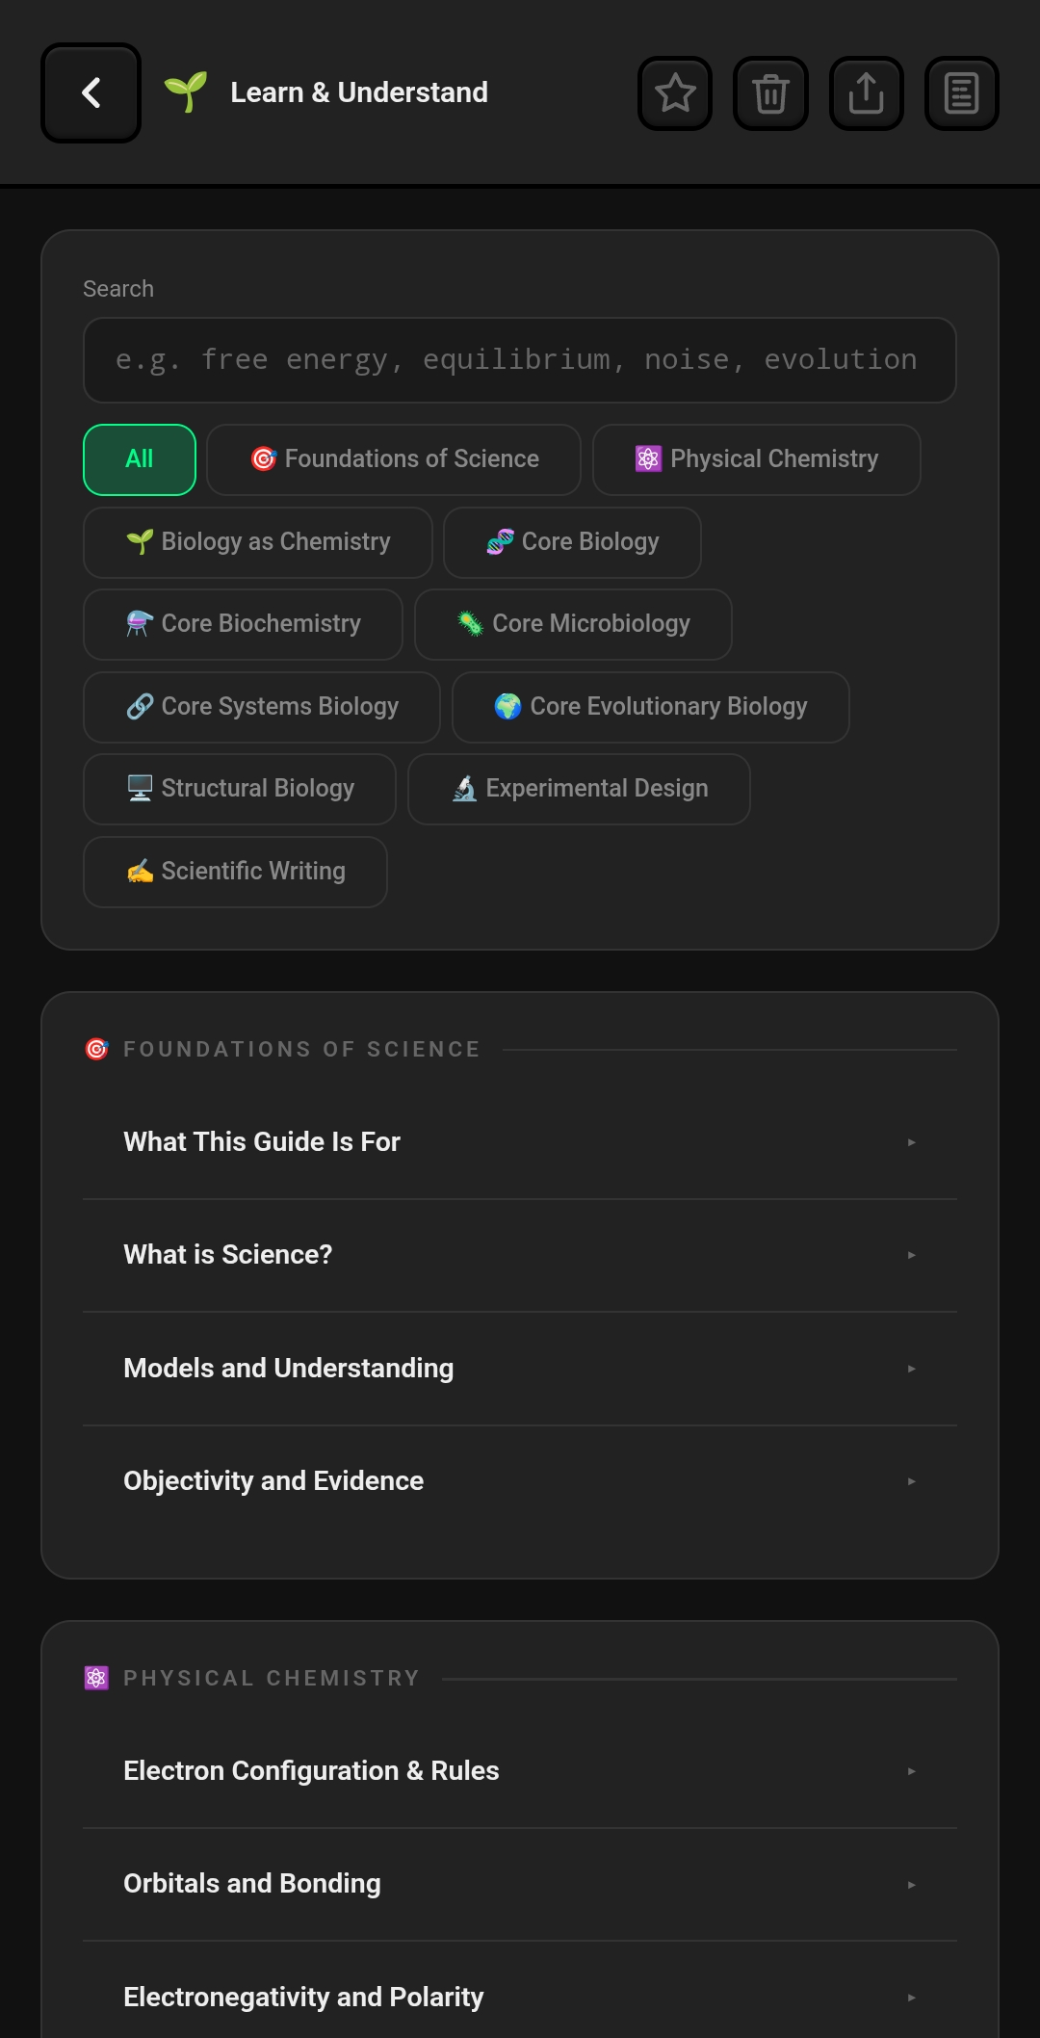Click the star favorite icon
Viewport: 1040px width, 2038px height.
(x=675, y=93)
